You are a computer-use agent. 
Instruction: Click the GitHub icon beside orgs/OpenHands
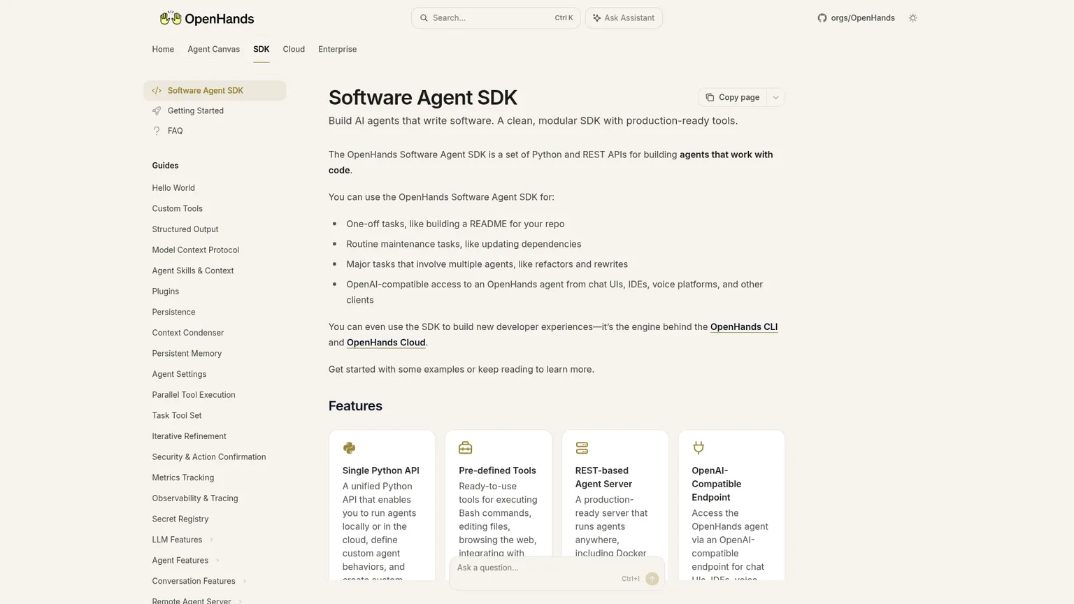[x=822, y=18]
